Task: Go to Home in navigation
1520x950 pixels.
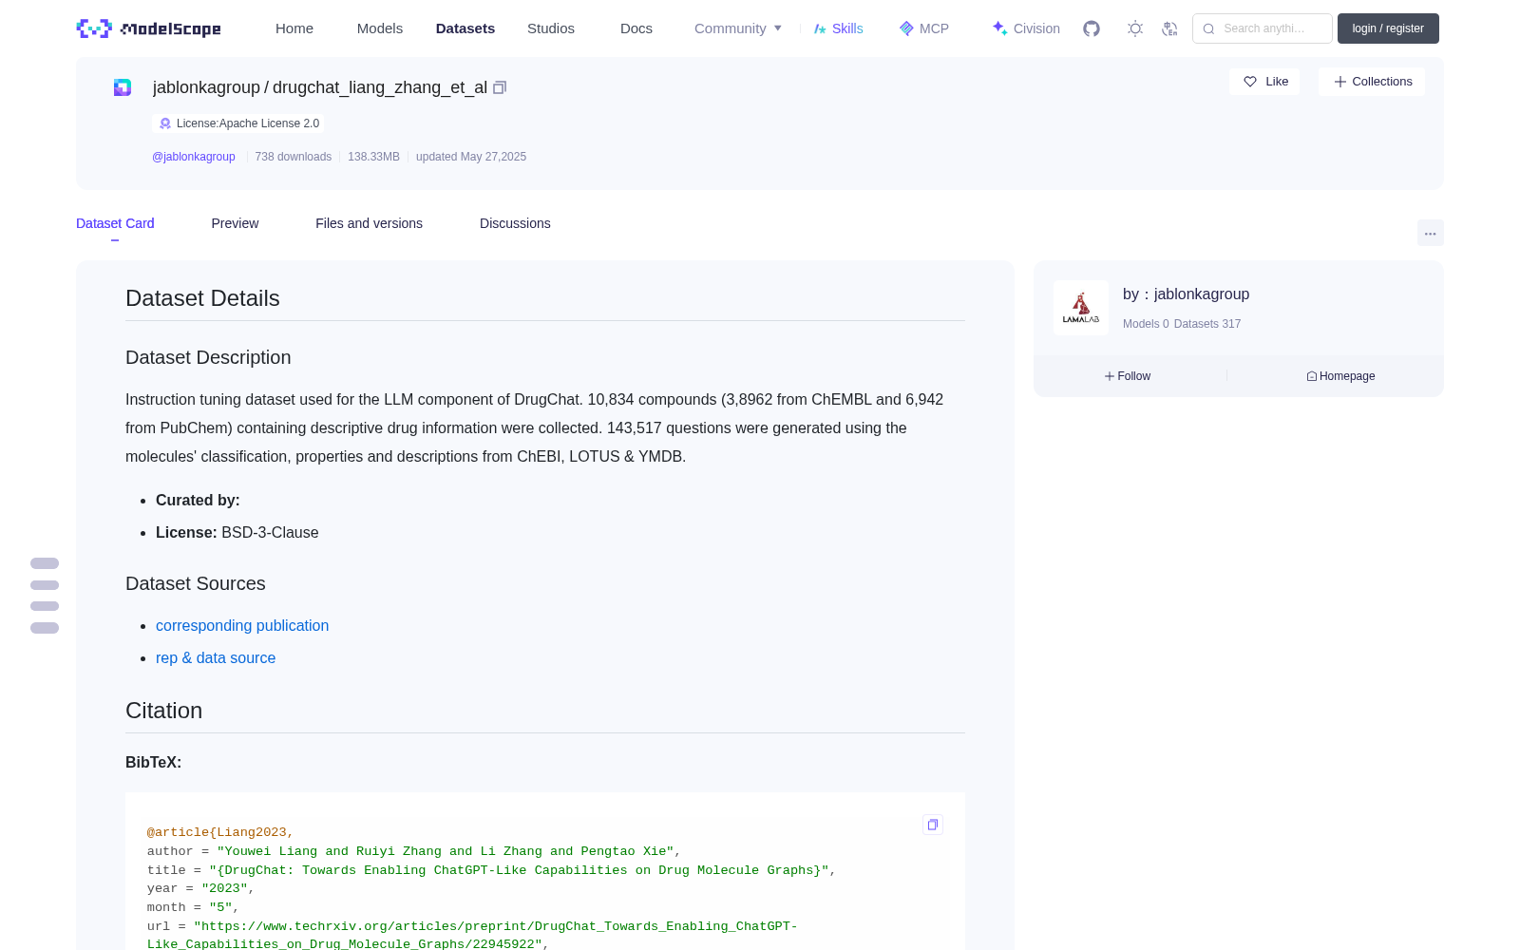Action: point(294,28)
